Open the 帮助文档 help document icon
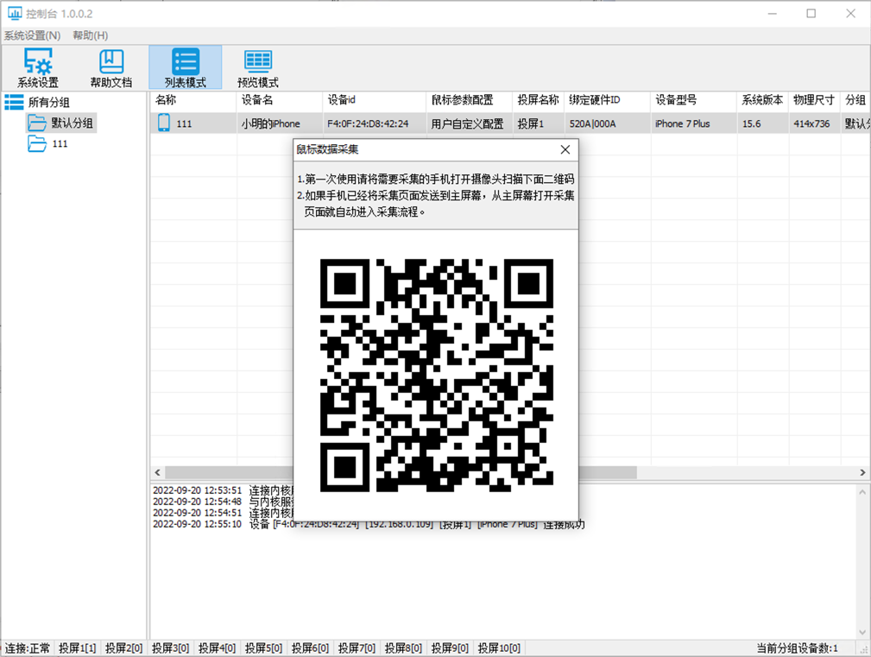Image resolution: width=871 pixels, height=657 pixels. (x=111, y=67)
